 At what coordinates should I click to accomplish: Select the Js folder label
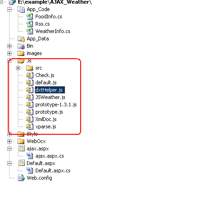[x=29, y=60]
